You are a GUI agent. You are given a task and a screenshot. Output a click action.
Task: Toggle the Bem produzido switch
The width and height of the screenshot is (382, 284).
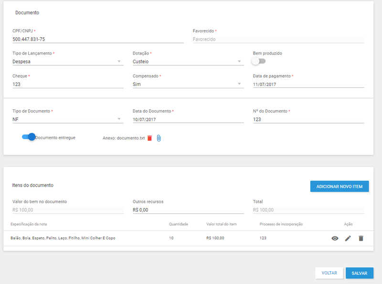click(258, 61)
